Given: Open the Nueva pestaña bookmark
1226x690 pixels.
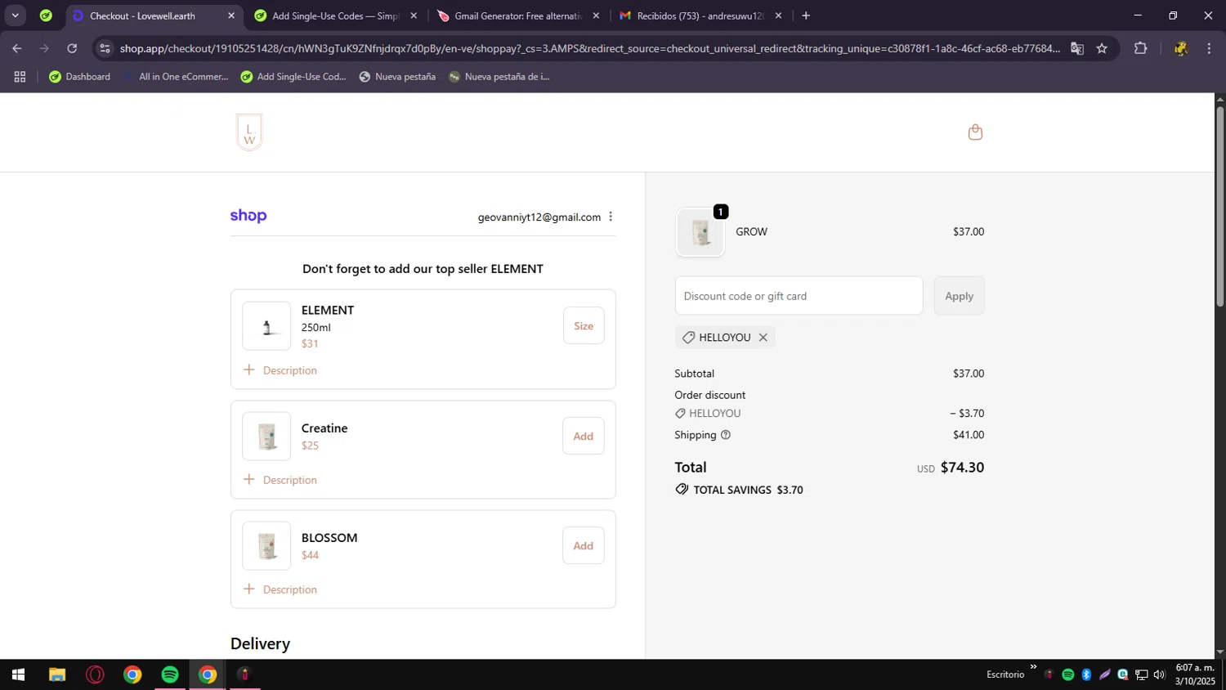Looking at the screenshot, I should click(397, 77).
